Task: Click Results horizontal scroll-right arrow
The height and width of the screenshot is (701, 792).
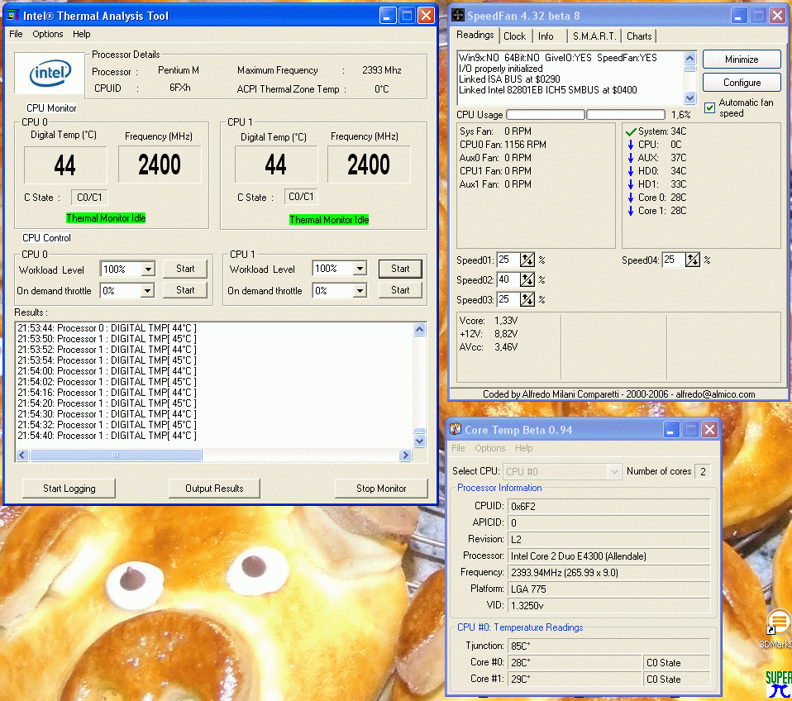Action: point(405,455)
